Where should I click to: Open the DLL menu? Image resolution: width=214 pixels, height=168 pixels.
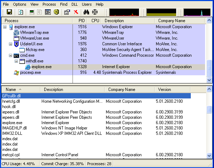tap(75, 4)
